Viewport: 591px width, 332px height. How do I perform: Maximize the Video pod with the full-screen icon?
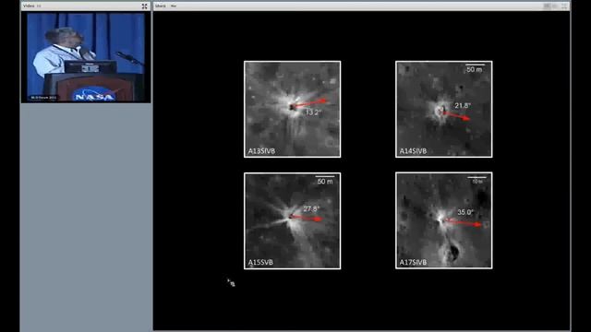(144, 6)
